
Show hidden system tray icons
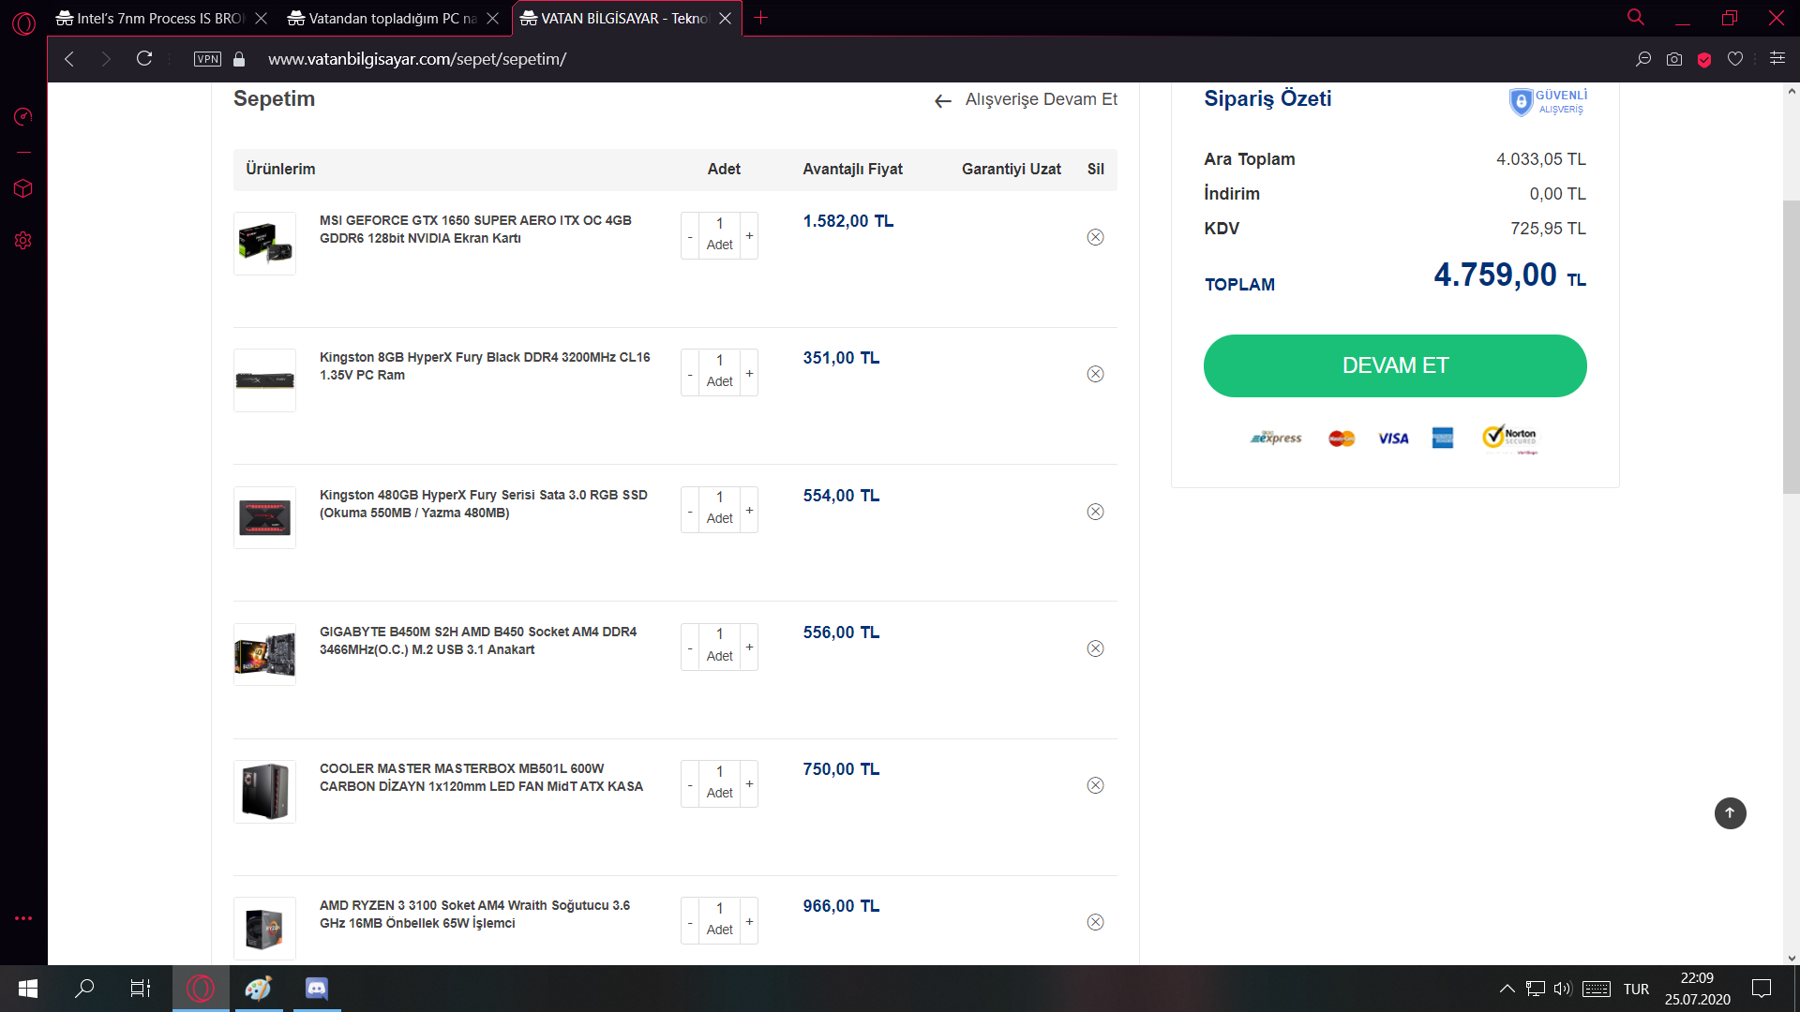1507,989
